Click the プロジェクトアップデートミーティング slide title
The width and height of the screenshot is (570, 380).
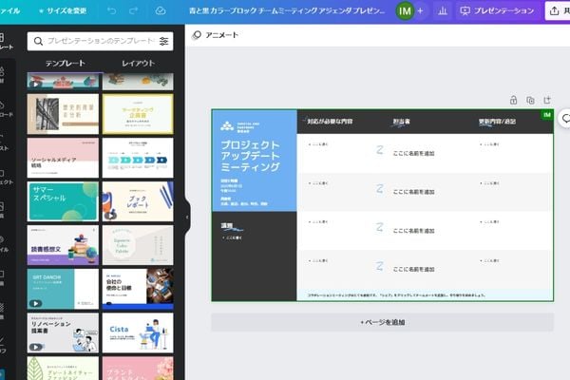[x=251, y=156]
